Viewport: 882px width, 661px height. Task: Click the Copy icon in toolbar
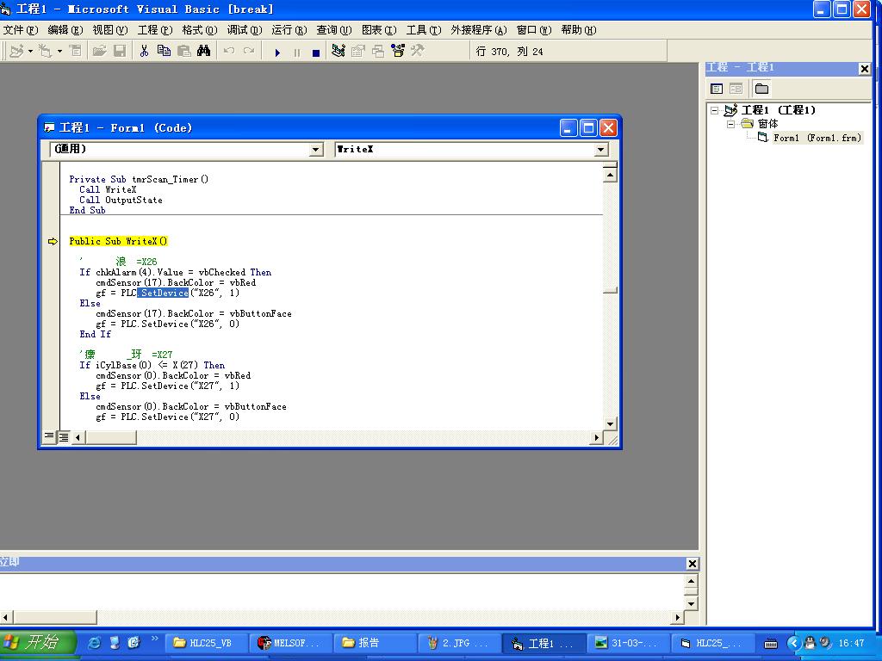pos(164,51)
